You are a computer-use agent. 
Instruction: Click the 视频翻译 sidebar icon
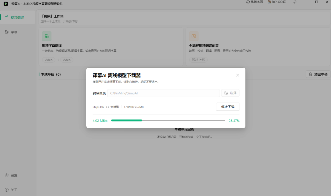(7, 17)
